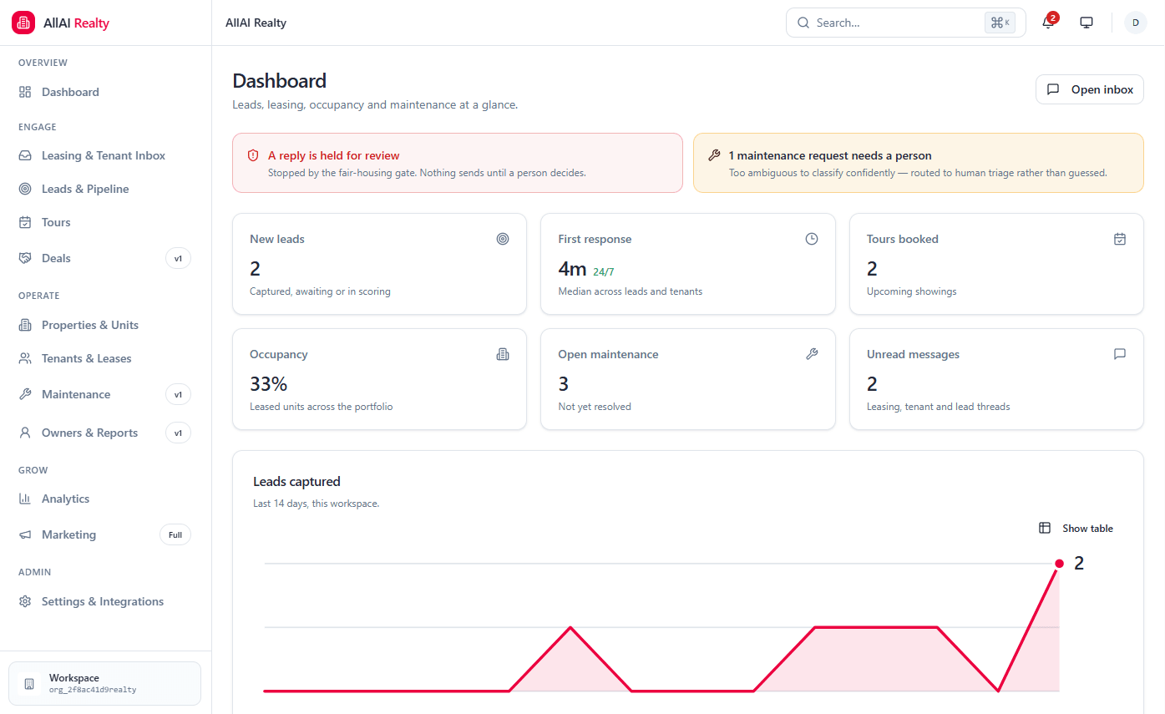Open notifications bell icon
The height and width of the screenshot is (714, 1165).
(1048, 23)
